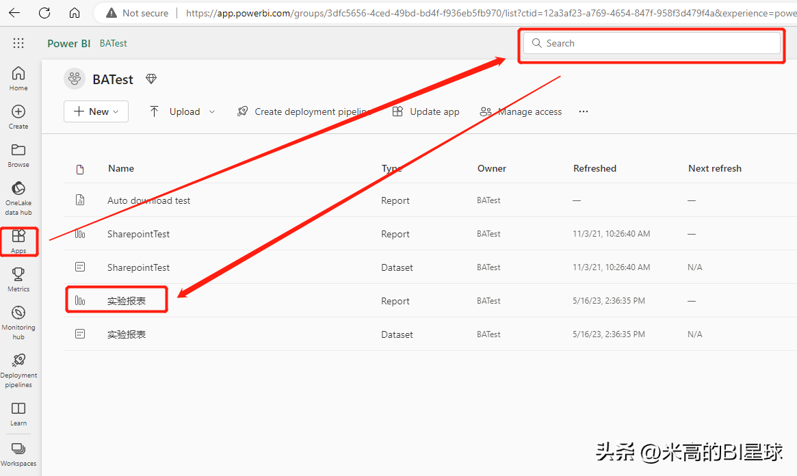
Task: Open Apps in the left sidebar
Action: coord(18,242)
